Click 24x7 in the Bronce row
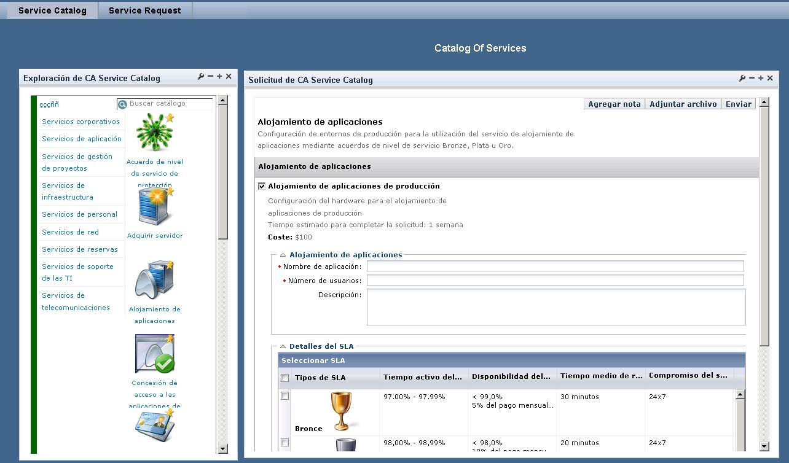789x463 pixels. click(657, 397)
